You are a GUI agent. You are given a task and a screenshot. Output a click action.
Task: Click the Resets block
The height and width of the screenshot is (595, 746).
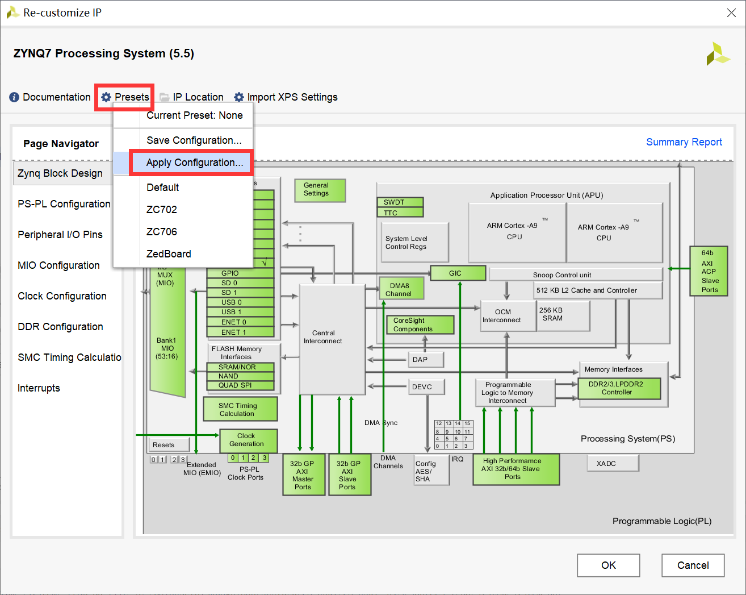point(169,445)
